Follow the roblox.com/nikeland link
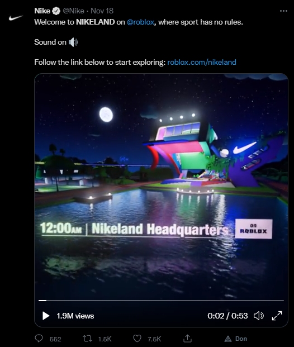Screen dimensions: 294x347 [x=202, y=62]
